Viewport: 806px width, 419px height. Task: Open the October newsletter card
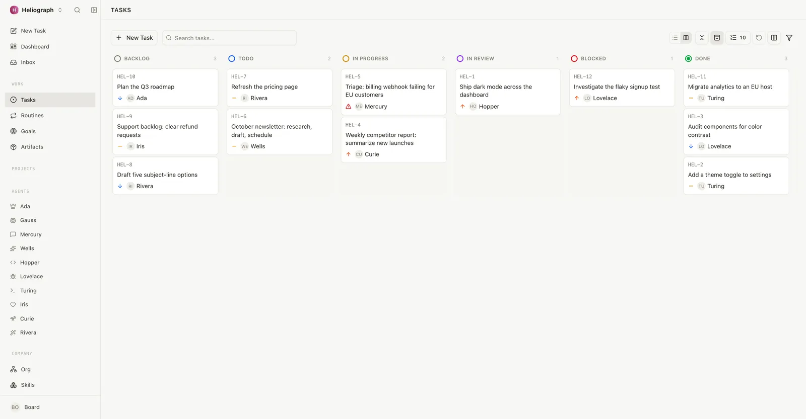click(280, 132)
